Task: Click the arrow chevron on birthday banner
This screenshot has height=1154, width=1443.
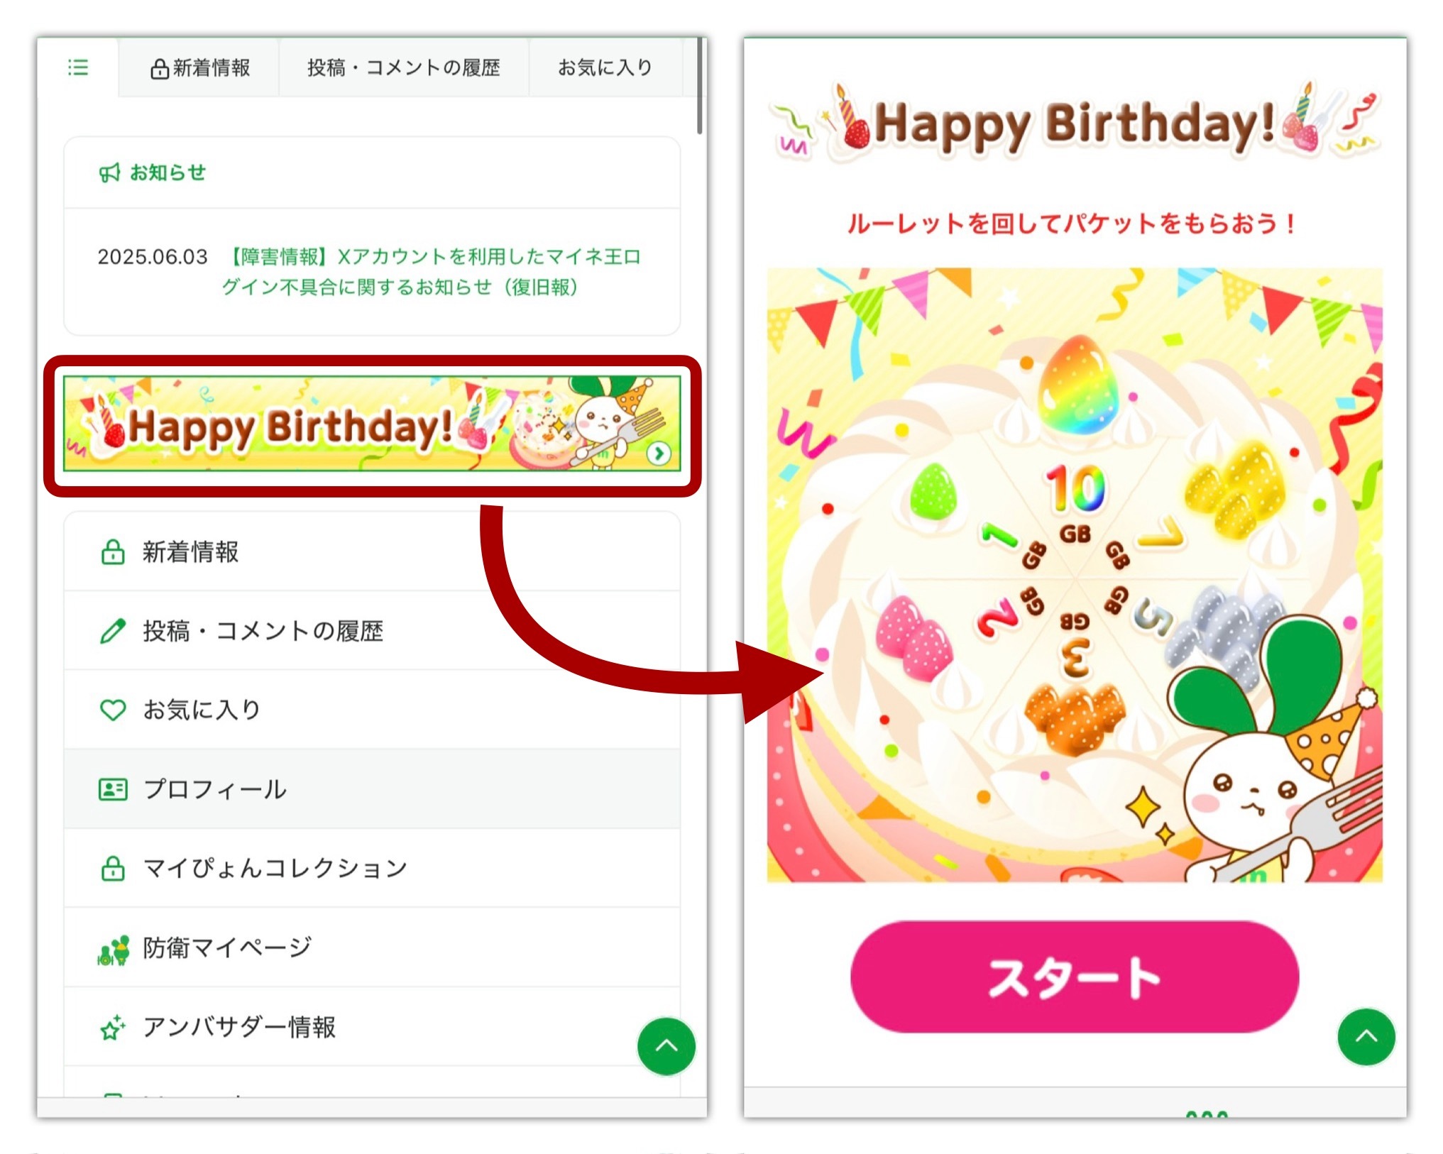Action: pos(659,454)
